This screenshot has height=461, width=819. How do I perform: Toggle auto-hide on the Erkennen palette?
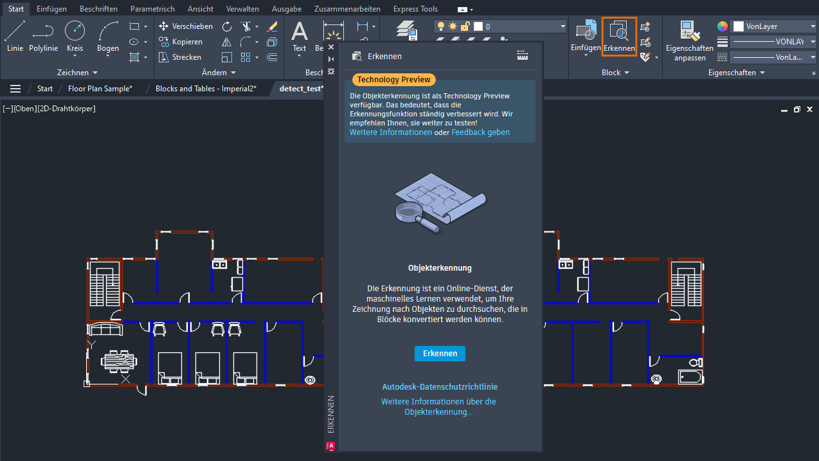click(331, 59)
